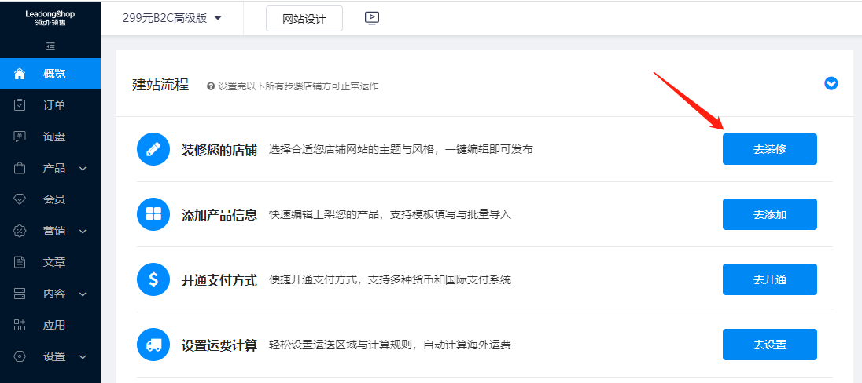Click the 网站设计 button
The image size is (862, 383).
[304, 19]
